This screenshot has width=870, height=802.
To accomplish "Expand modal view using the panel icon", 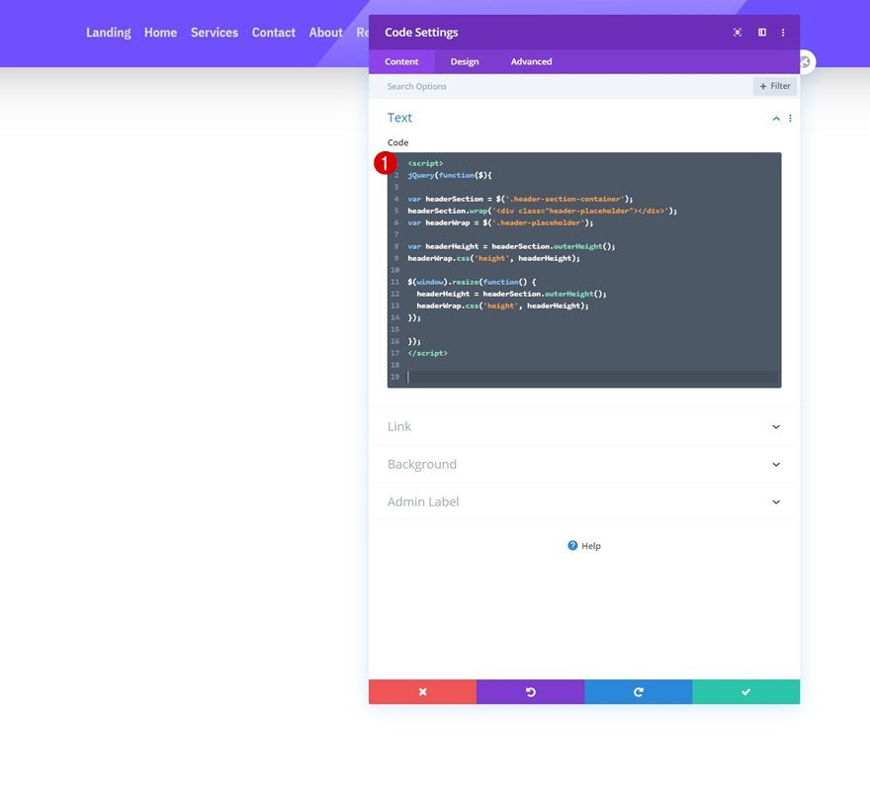I will (x=761, y=32).
